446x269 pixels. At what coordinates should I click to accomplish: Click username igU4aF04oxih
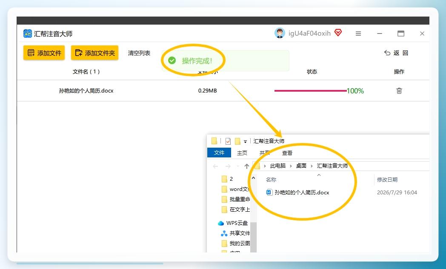click(309, 34)
